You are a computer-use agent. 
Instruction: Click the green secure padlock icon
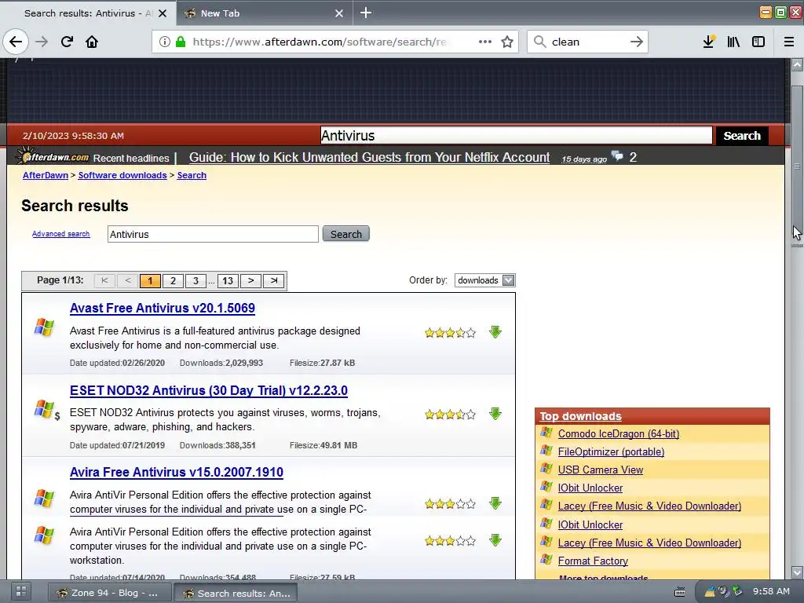pyautogui.click(x=181, y=42)
